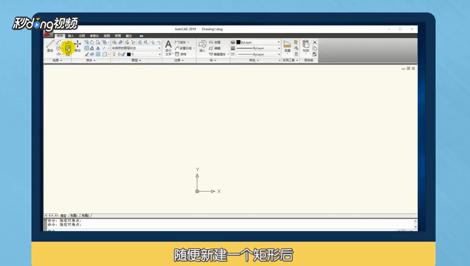Select the Hatch tool below the Rectangle tool
Viewport: 470px width, 266px height.
pyautogui.click(x=68, y=54)
